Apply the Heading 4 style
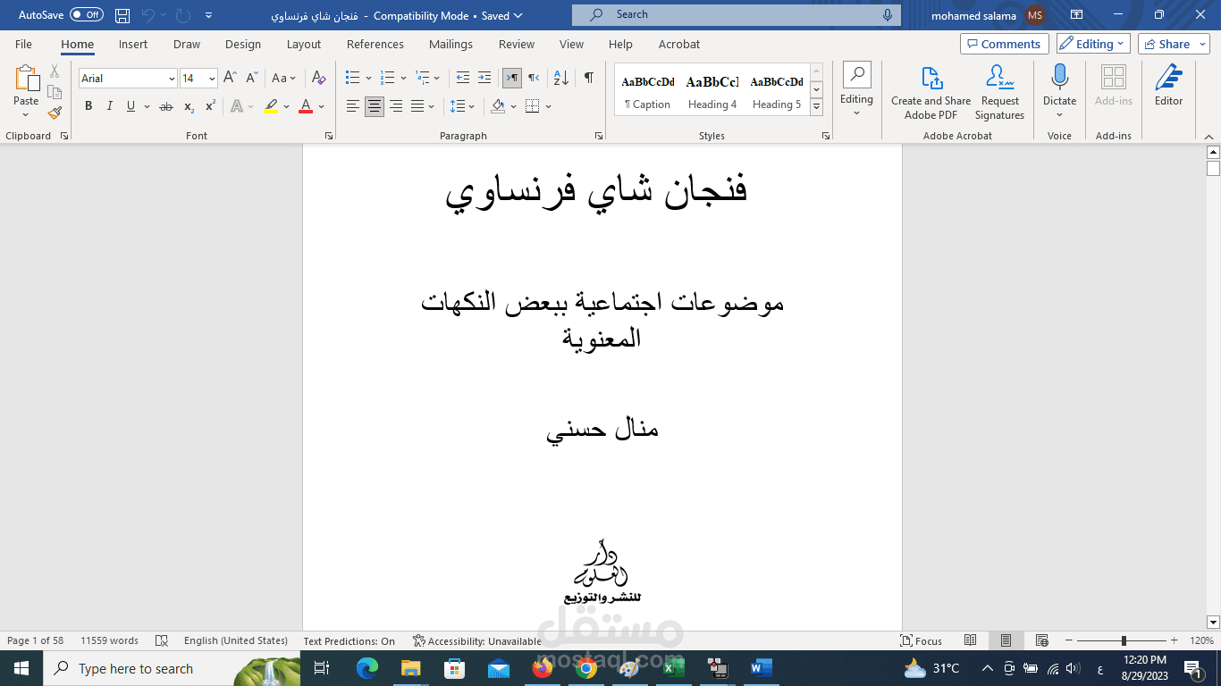 tap(712, 89)
